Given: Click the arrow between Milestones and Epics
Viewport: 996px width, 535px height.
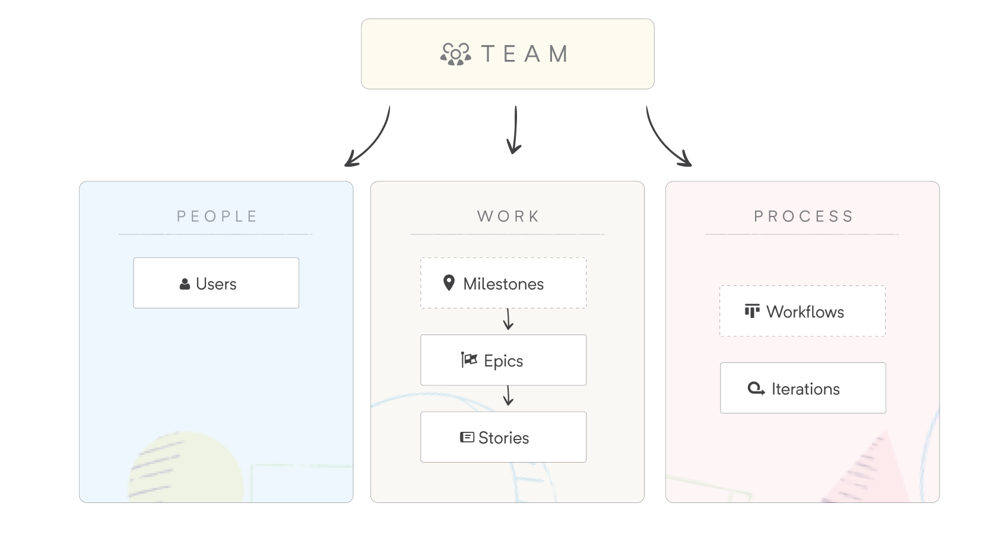Looking at the screenshot, I should click(x=508, y=319).
